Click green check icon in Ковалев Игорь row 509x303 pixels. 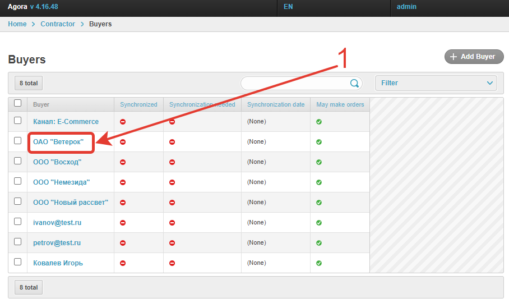click(319, 263)
